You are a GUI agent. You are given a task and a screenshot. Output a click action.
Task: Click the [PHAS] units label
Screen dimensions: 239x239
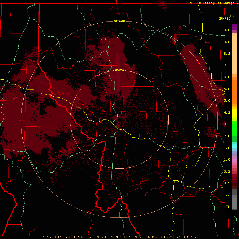click(224, 18)
